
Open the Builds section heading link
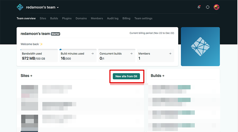point(158,76)
